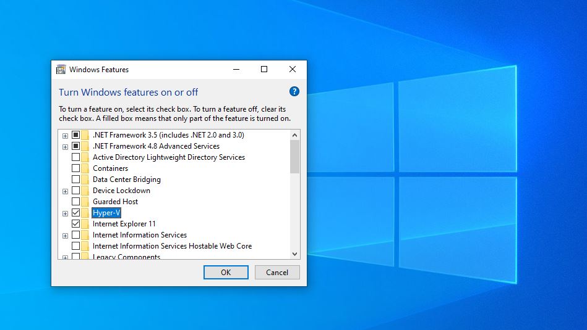Toggle .NET Framework 4.8 Advanced Services checkbox
The height and width of the screenshot is (330, 587).
pos(75,146)
